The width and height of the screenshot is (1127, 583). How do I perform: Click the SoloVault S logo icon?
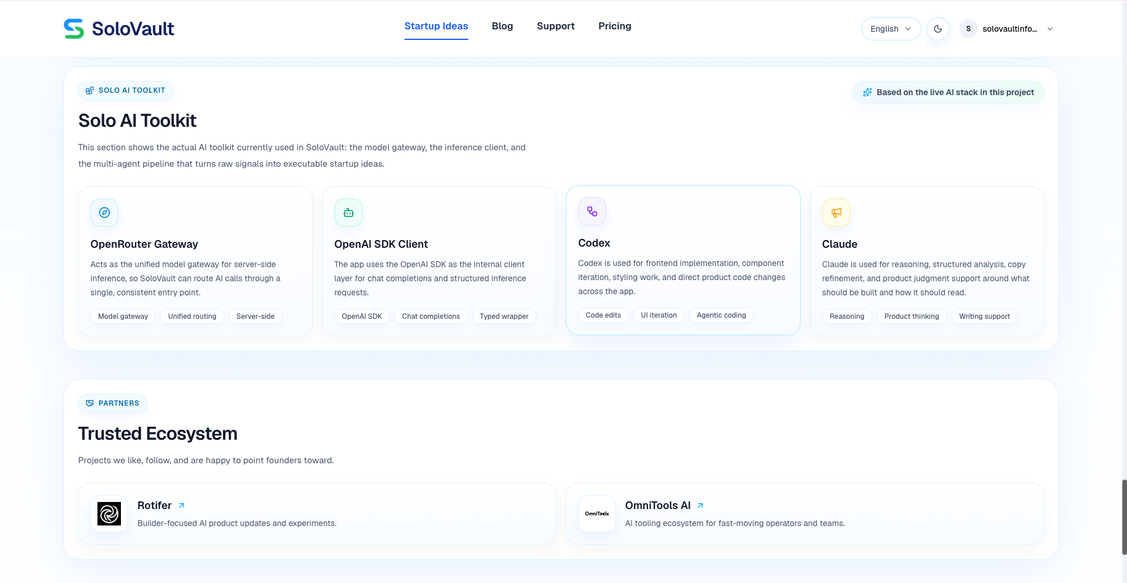coord(74,29)
